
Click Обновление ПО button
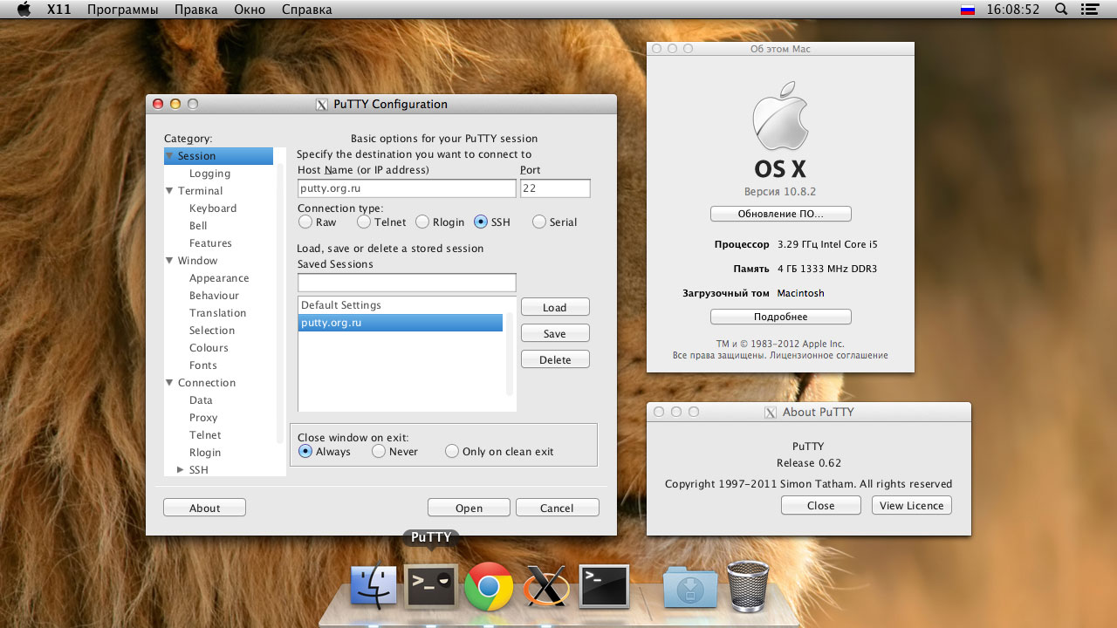(x=780, y=214)
